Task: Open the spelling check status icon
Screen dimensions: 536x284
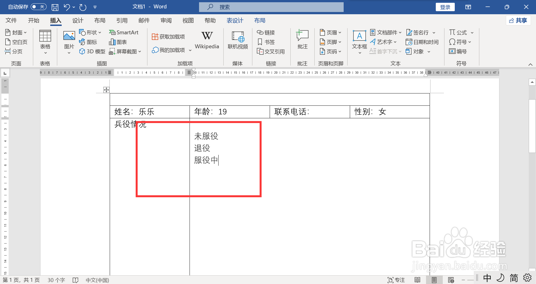Action: point(75,280)
